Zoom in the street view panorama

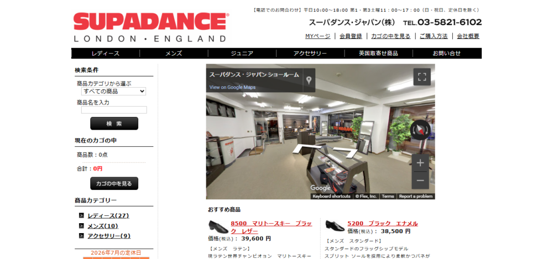[420, 163]
